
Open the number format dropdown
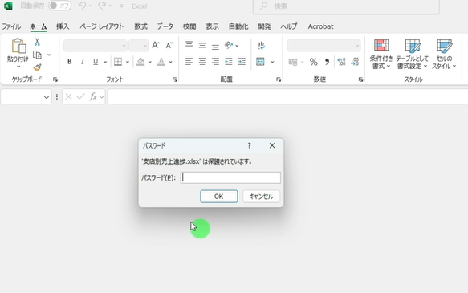coord(357,46)
